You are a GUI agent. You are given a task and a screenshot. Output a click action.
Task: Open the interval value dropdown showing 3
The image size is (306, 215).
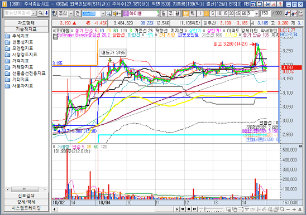coord(257,13)
